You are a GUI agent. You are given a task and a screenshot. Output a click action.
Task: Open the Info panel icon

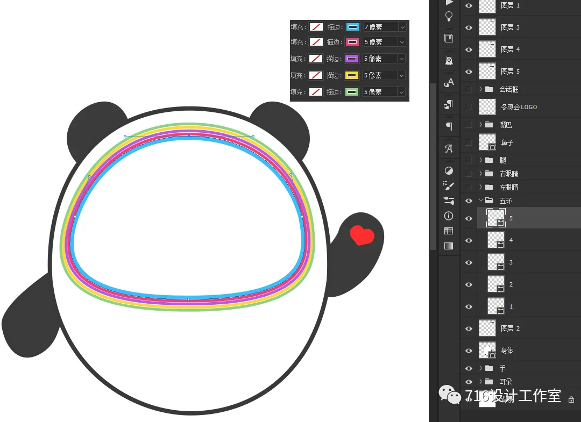(449, 216)
